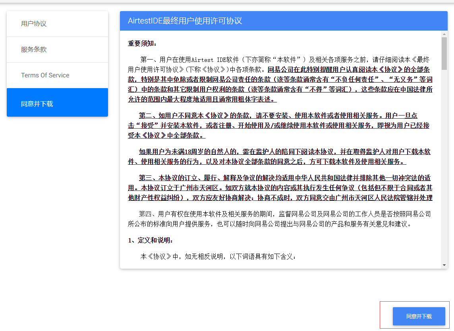Viewport: 454px width, 331px height.
Task: Click the paragraph starting 第二、如用户不同意
Action: click(x=278, y=125)
